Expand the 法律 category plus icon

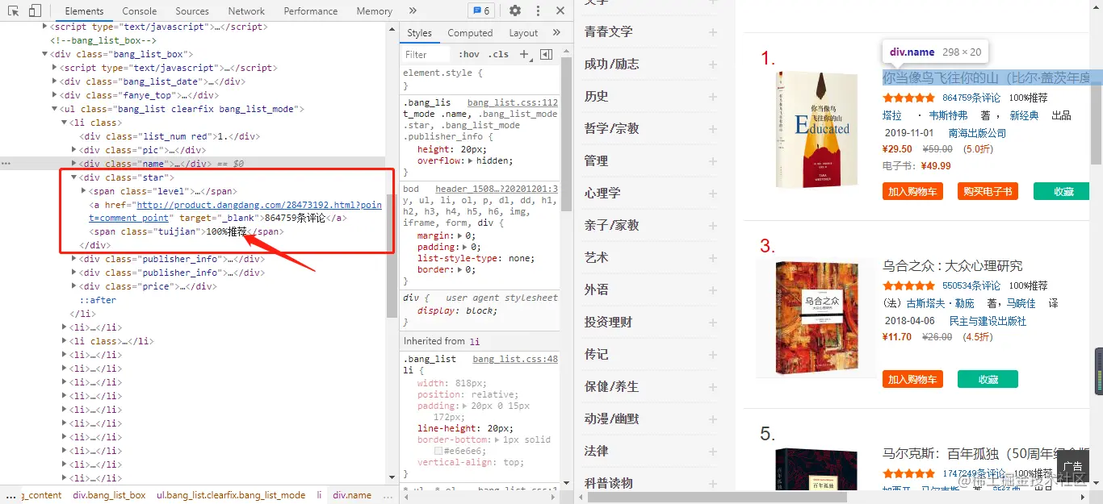pyautogui.click(x=713, y=452)
